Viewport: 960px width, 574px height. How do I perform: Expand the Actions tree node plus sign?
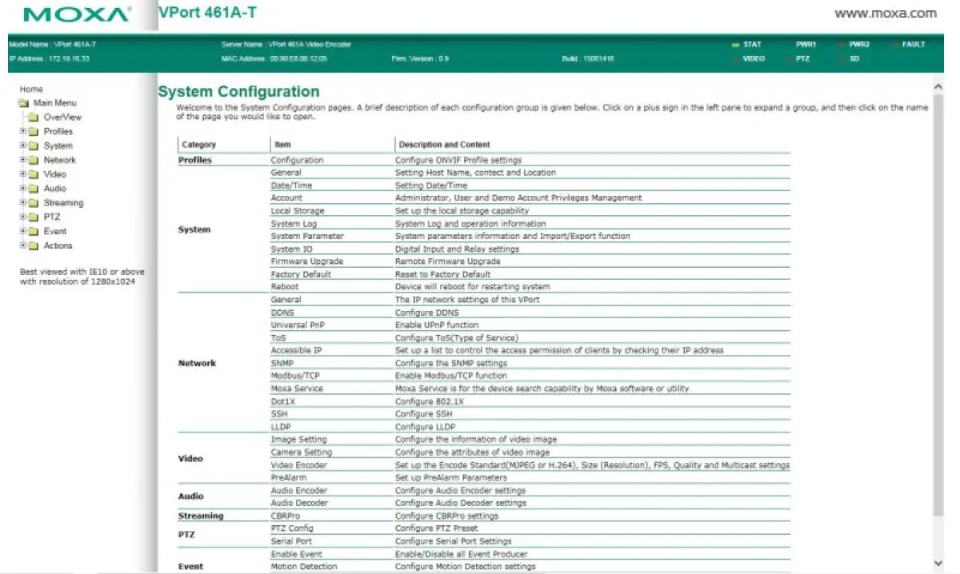coord(23,245)
